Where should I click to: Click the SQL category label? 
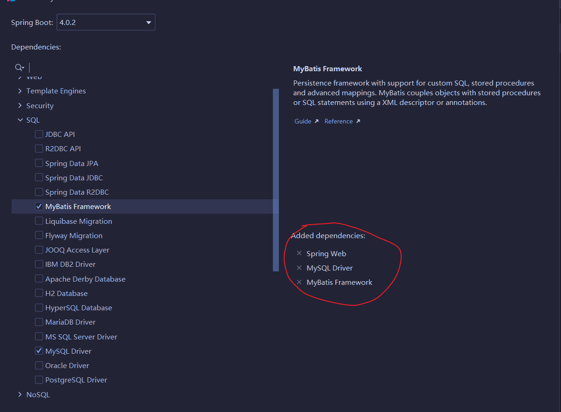tap(33, 120)
